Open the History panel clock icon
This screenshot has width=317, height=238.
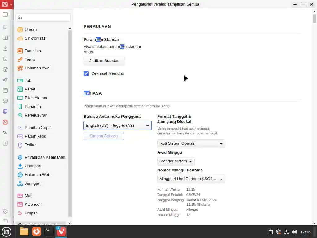(x=5, y=59)
